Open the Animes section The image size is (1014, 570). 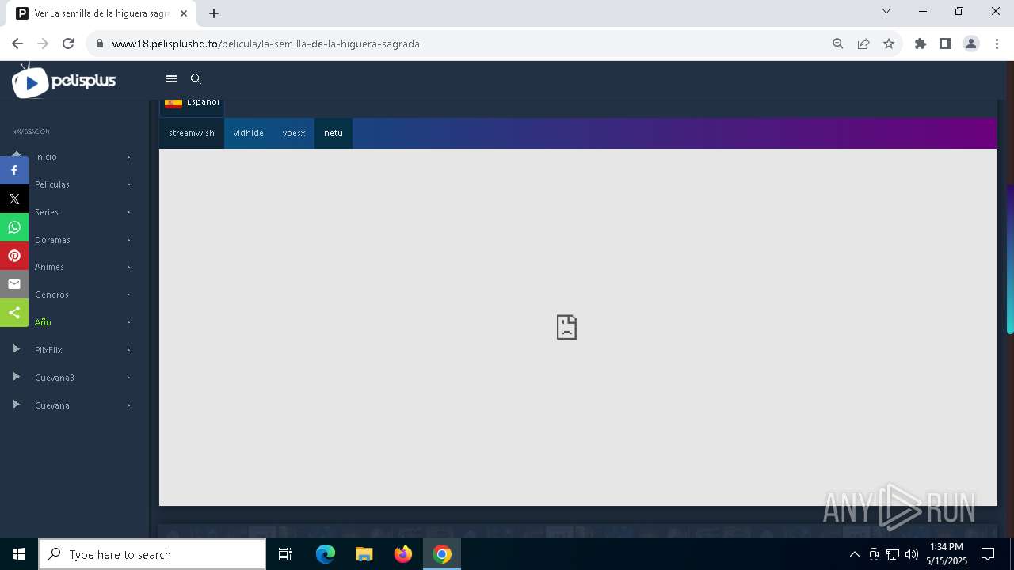49,267
